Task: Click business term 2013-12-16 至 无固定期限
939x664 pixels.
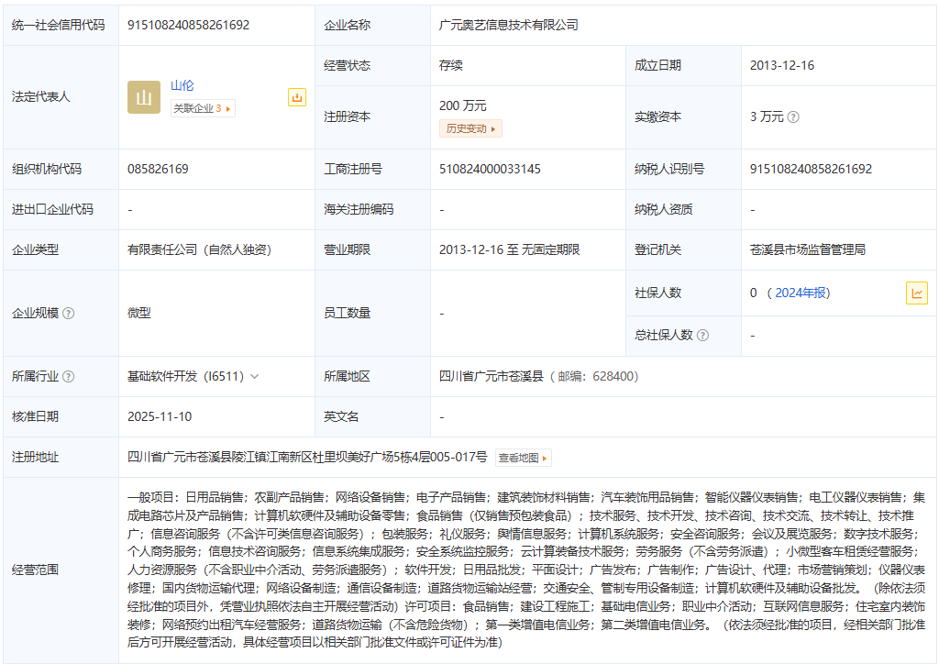Action: pos(510,249)
